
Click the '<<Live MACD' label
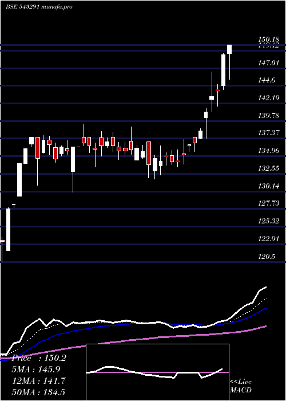241,386
